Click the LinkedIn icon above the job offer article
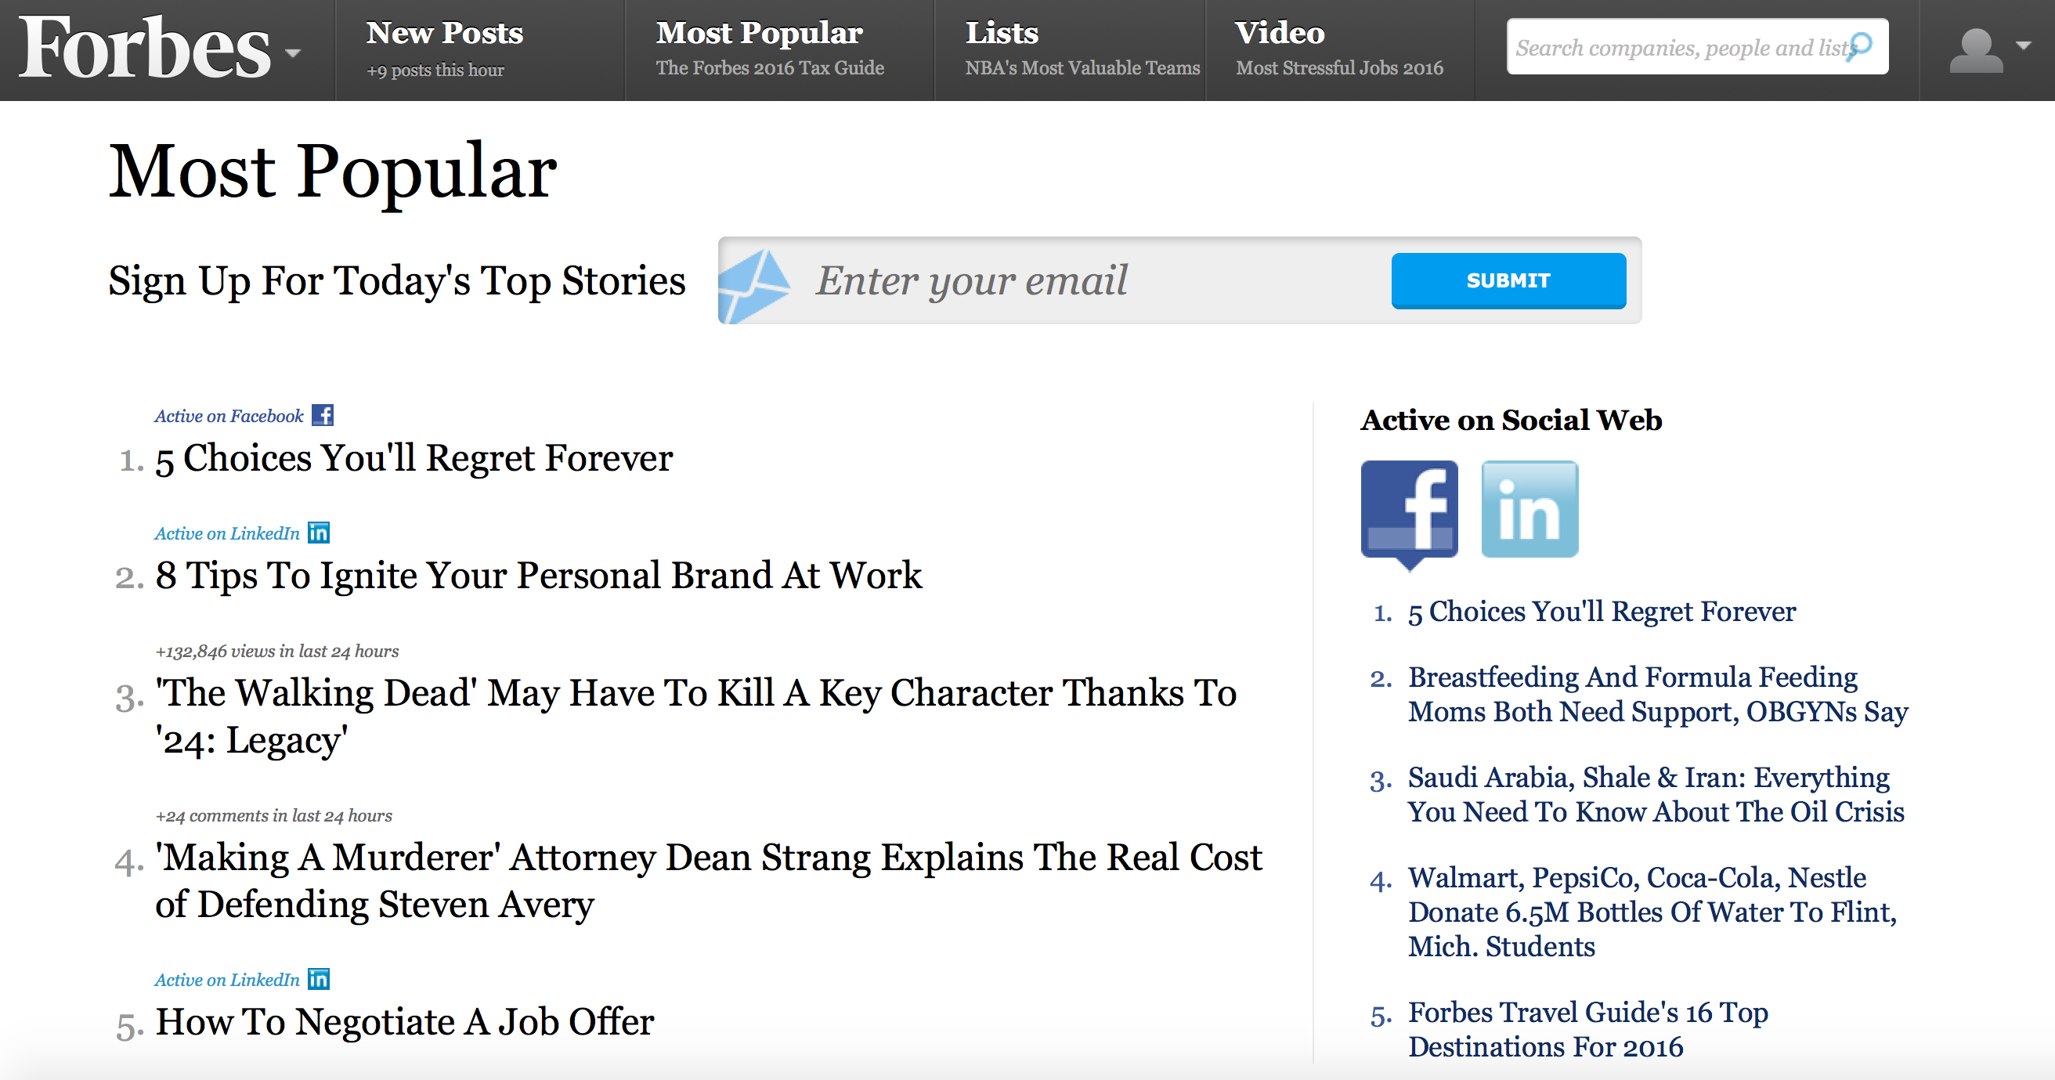The width and height of the screenshot is (2055, 1080). [x=317, y=979]
